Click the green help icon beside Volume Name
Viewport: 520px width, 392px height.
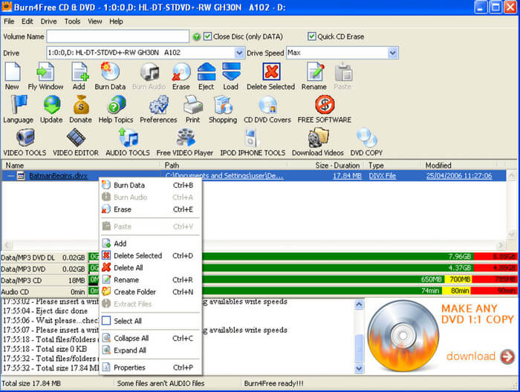(x=197, y=37)
